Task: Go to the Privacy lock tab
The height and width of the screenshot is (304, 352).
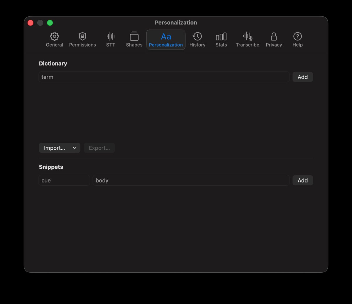Action: 274,40
